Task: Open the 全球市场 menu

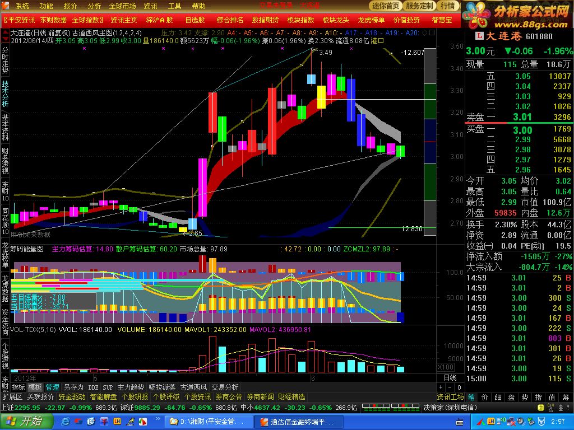Action: pos(122,6)
